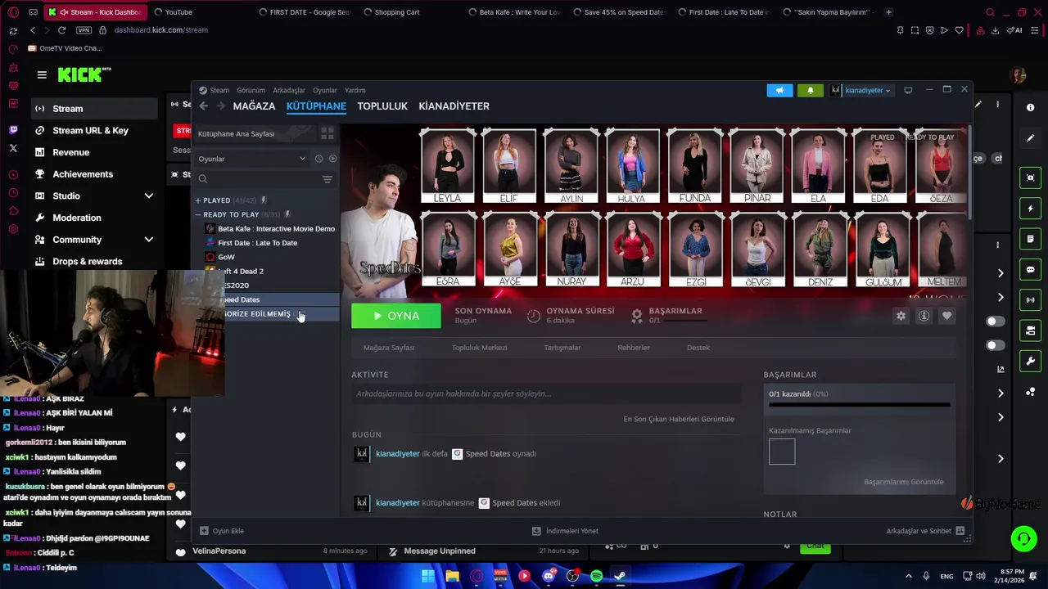Open Spotify from taskbar
Image resolution: width=1048 pixels, height=589 pixels.
[x=596, y=576]
